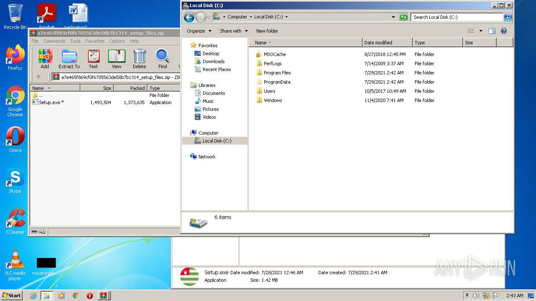Click the Delete trash icon in WinRAR
Viewport: 536px width, 301px height.
pyautogui.click(x=139, y=59)
